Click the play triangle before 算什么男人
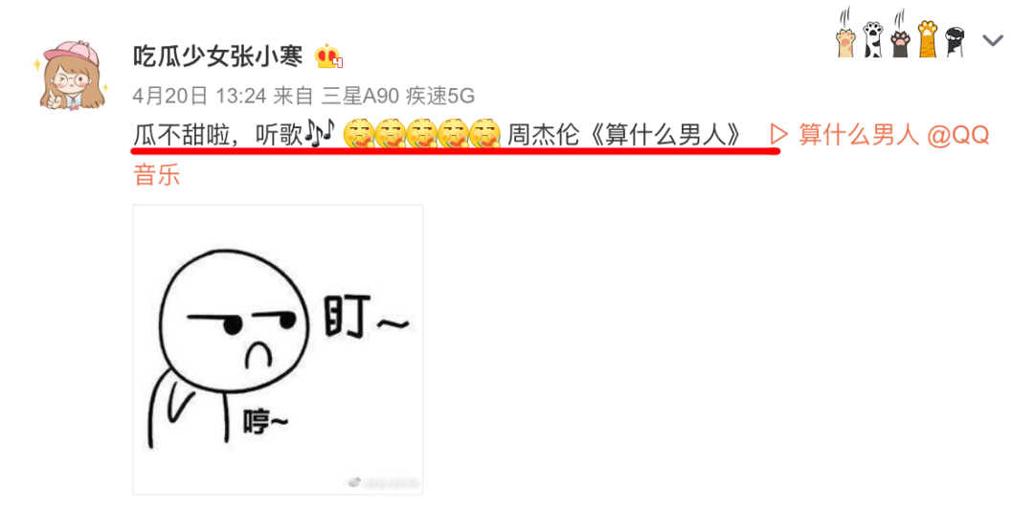This screenshot has height=511, width=1034. coord(778,135)
